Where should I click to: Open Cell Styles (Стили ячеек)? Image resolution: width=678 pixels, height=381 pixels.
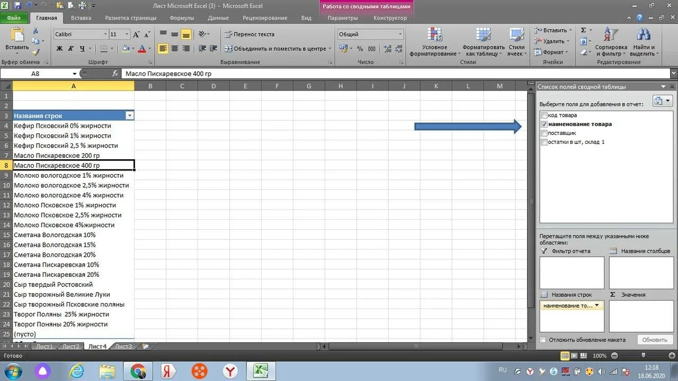pos(516,42)
